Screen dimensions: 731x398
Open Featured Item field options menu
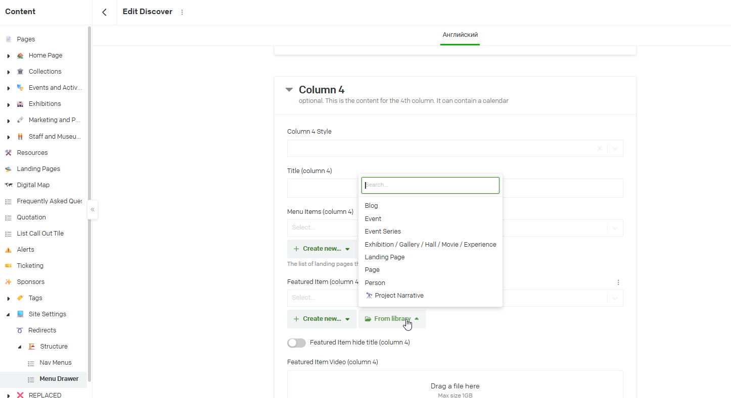pos(618,282)
